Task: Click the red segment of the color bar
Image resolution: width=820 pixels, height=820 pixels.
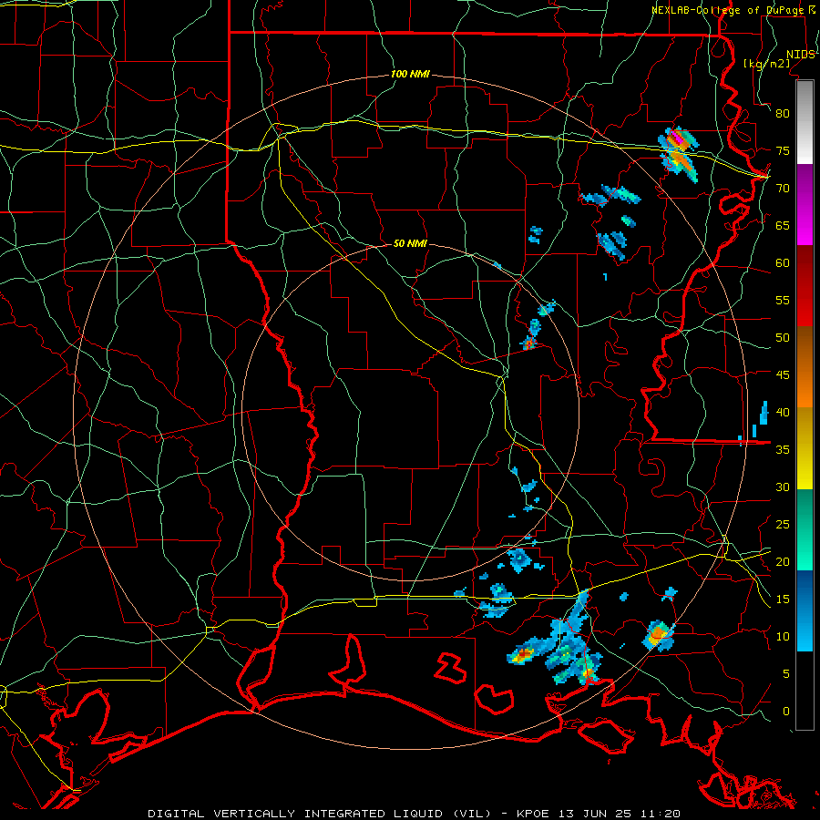Action: [x=805, y=287]
